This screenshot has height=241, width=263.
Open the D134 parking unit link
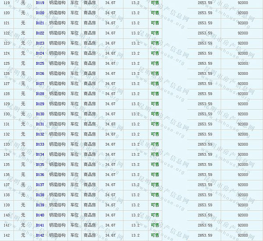[40, 154]
